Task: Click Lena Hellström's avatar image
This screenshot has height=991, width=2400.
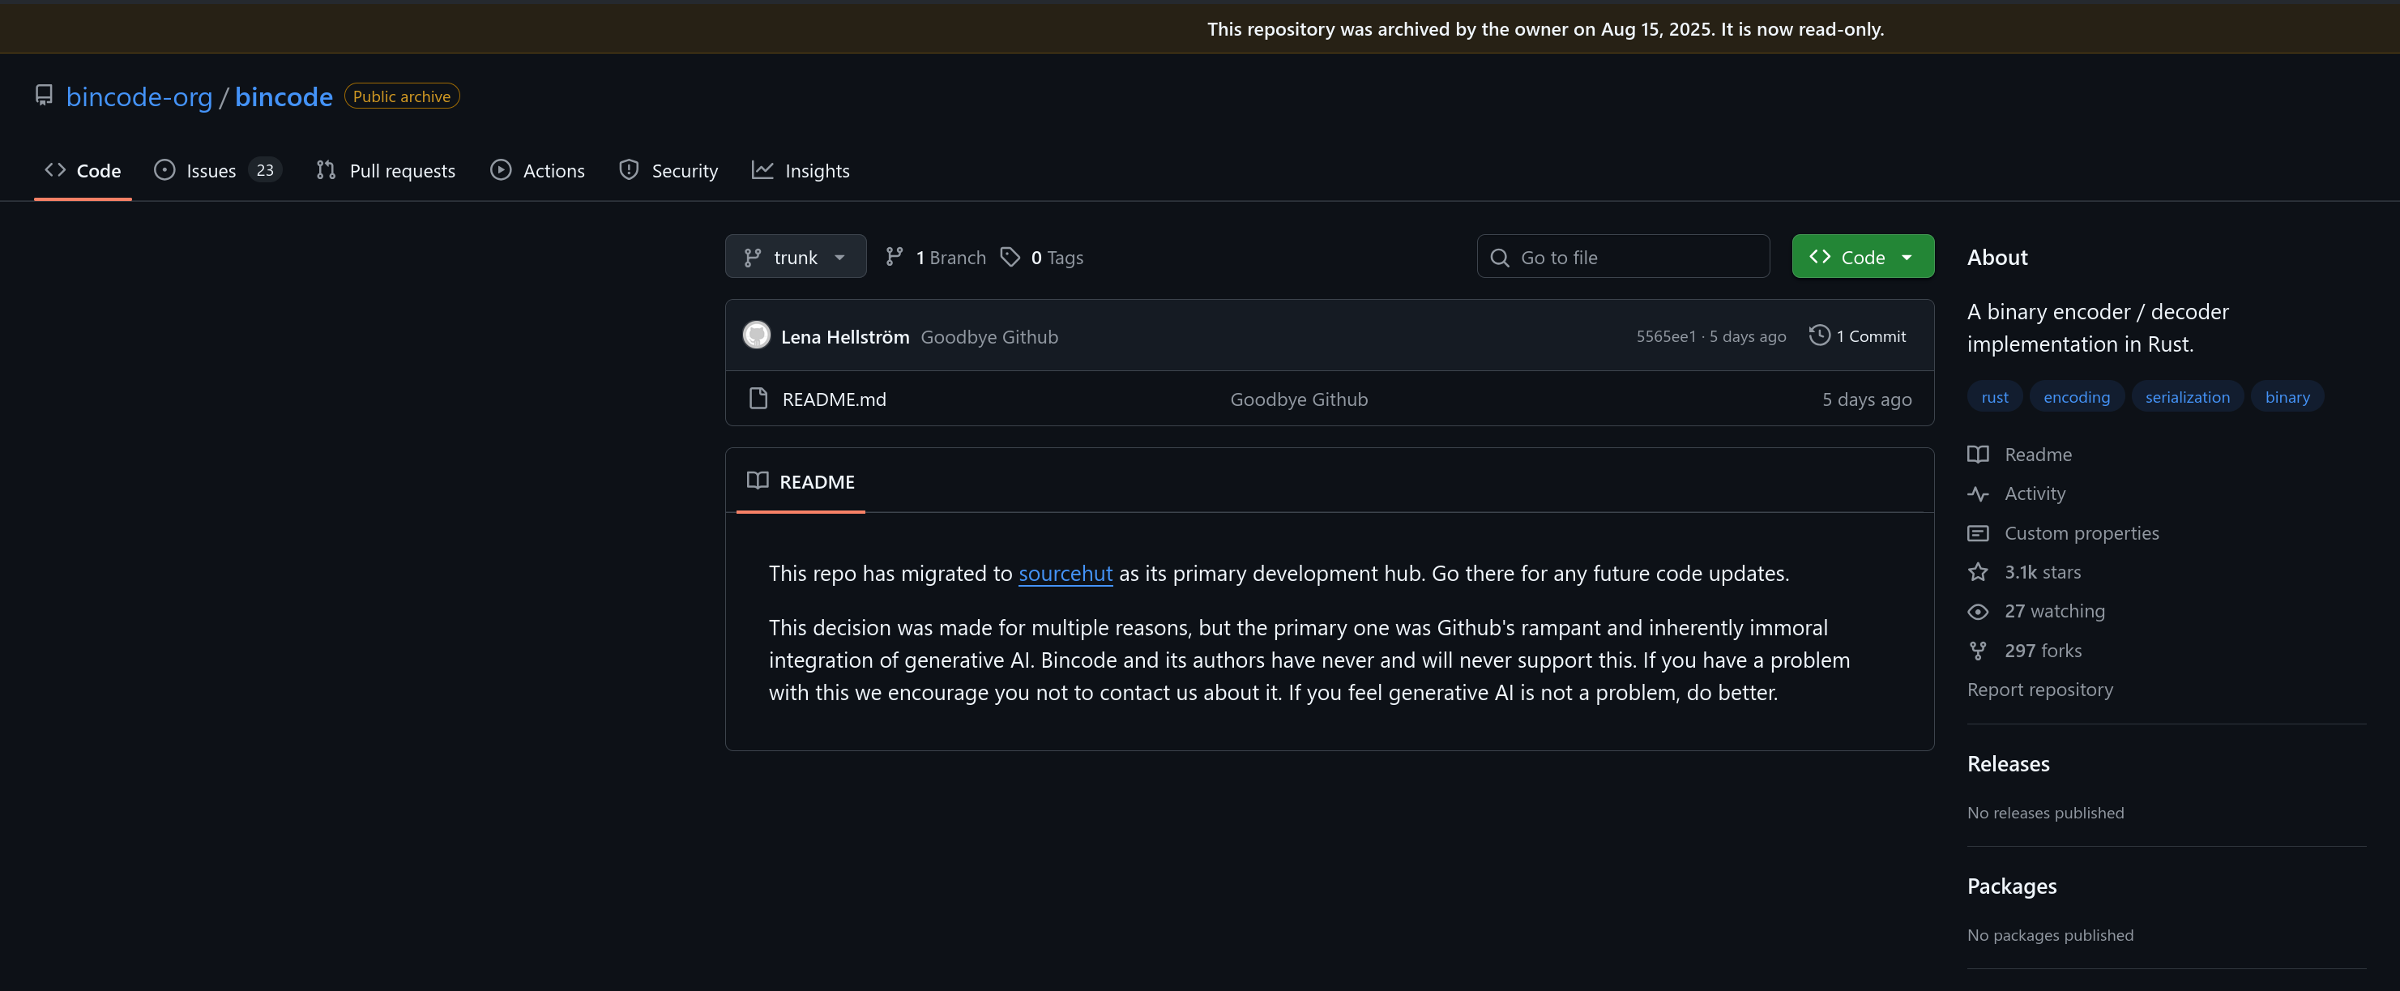Action: (756, 335)
